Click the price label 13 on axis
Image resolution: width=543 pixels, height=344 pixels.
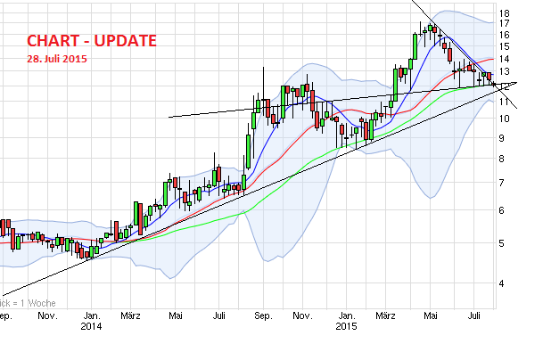[x=505, y=71]
